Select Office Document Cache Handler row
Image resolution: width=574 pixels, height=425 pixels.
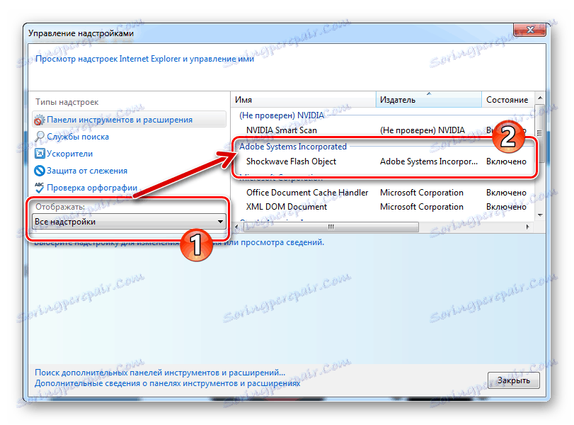click(x=384, y=193)
